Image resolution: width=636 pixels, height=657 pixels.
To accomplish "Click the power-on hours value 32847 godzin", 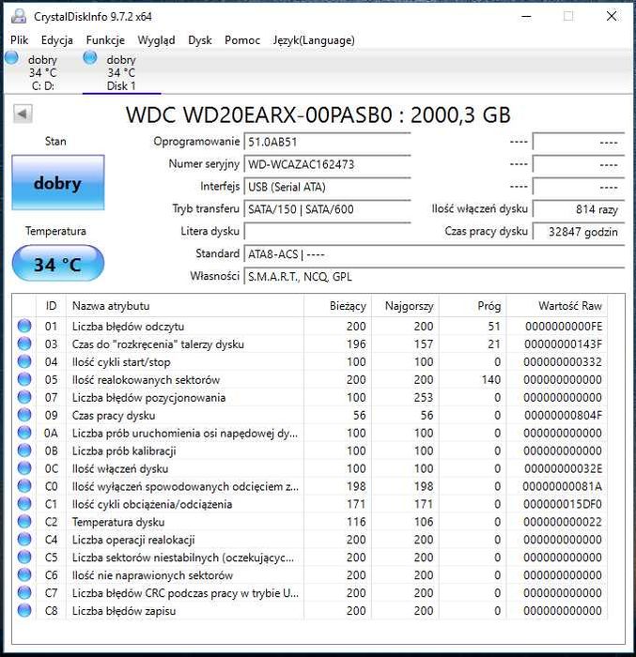I will [x=578, y=231].
